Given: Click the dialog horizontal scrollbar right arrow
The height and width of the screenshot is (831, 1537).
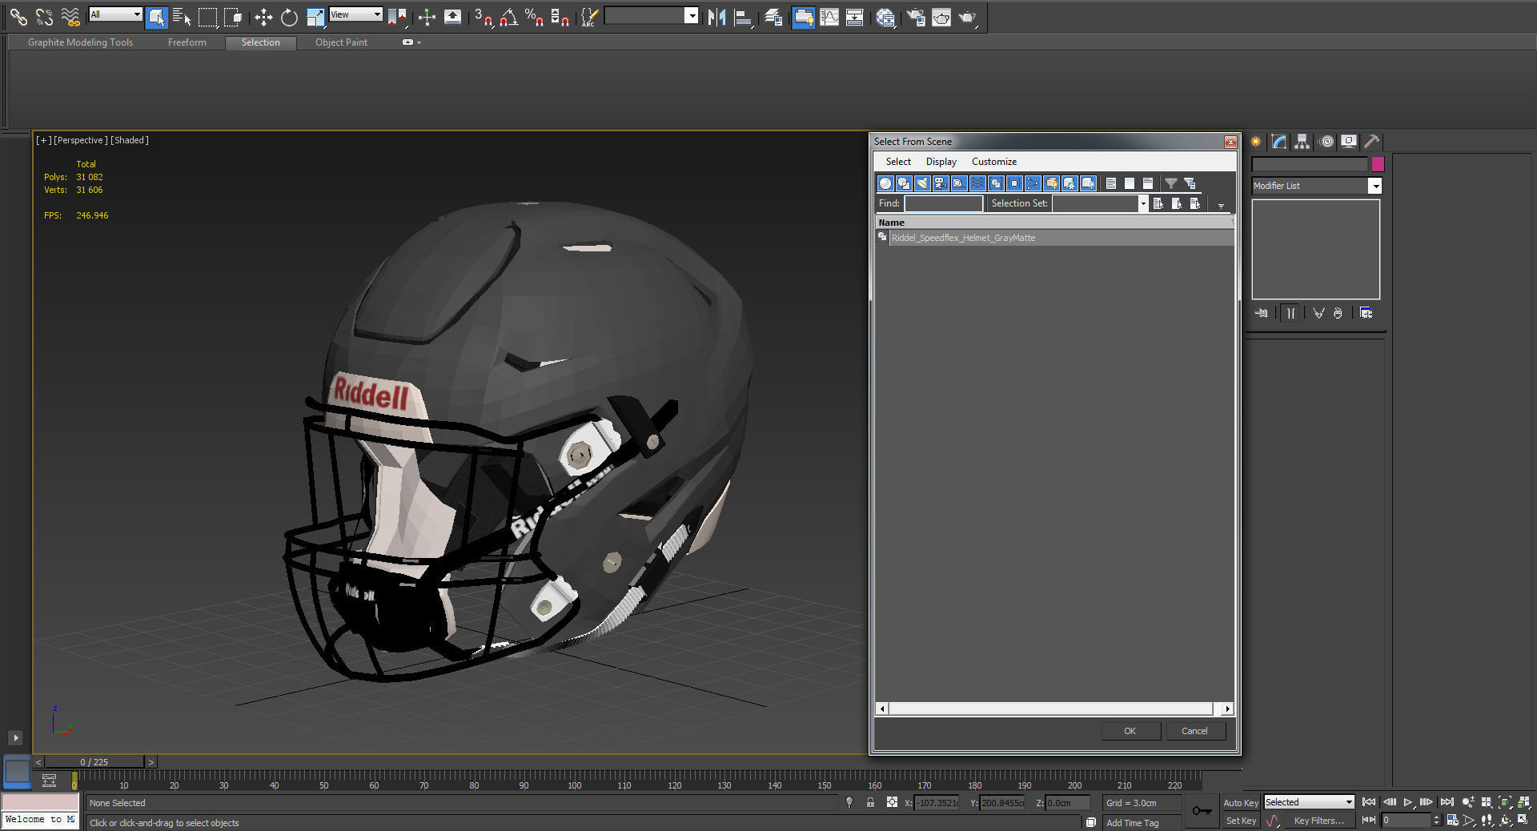Looking at the screenshot, I should click(1227, 709).
